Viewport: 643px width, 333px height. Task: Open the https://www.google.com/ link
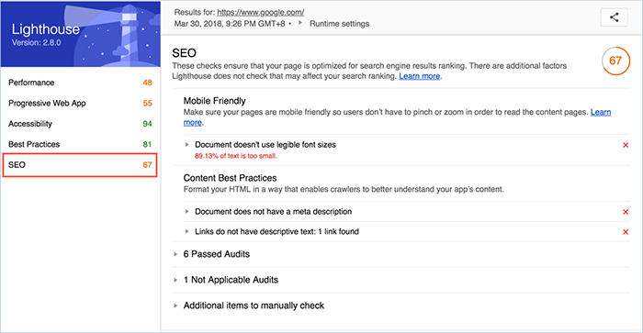260,12
